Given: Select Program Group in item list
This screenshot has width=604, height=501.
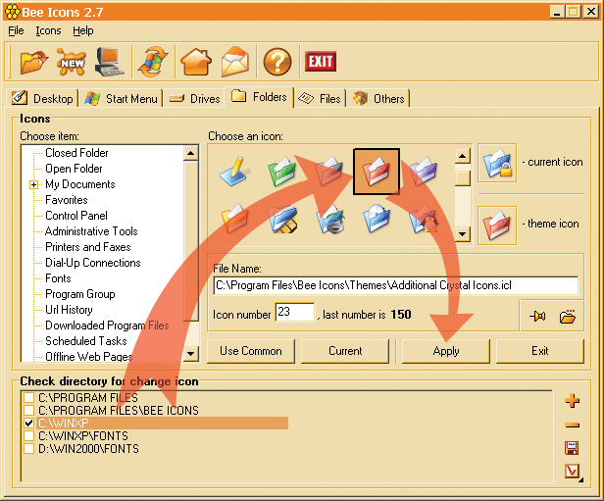Looking at the screenshot, I should pos(80,294).
